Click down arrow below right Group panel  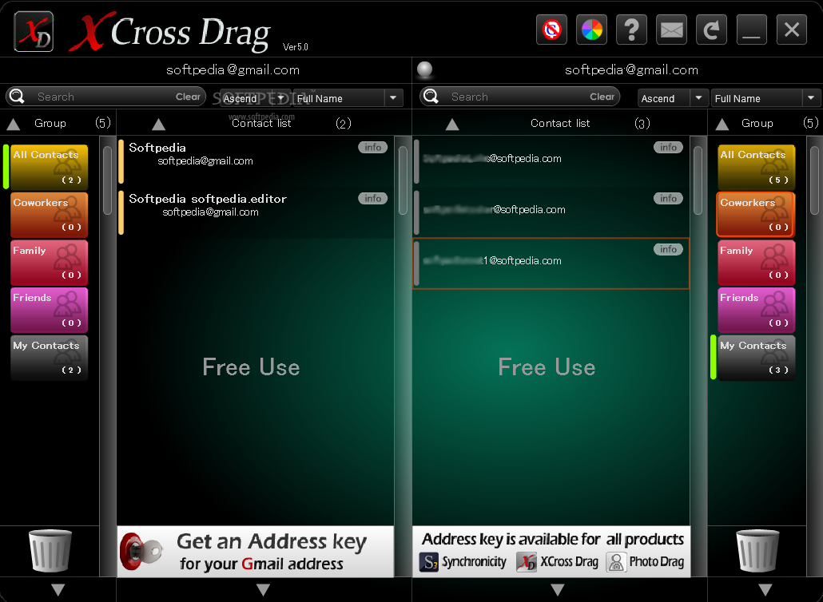(765, 589)
